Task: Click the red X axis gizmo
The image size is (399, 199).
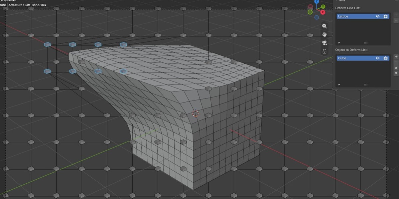Action: pos(323,12)
